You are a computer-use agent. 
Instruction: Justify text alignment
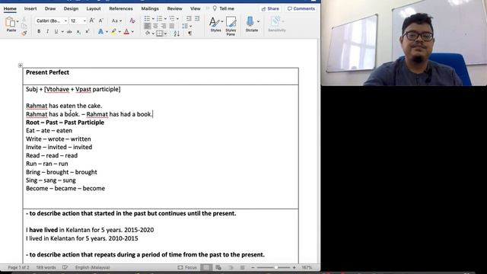[x=172, y=26]
